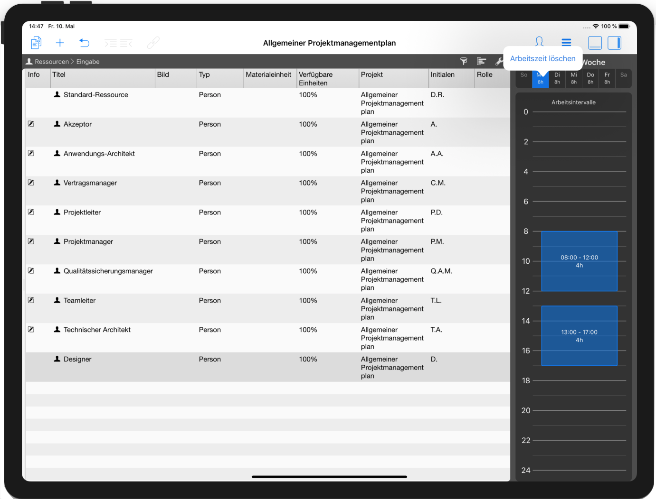Open the Documents/copy icon in the toolbar
This screenshot has width=656, height=499.
36,43
